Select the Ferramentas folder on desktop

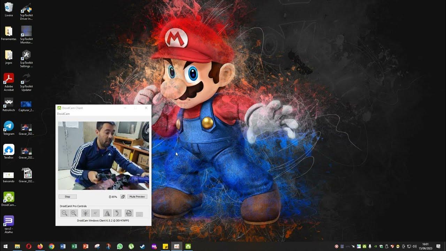pyautogui.click(x=9, y=33)
